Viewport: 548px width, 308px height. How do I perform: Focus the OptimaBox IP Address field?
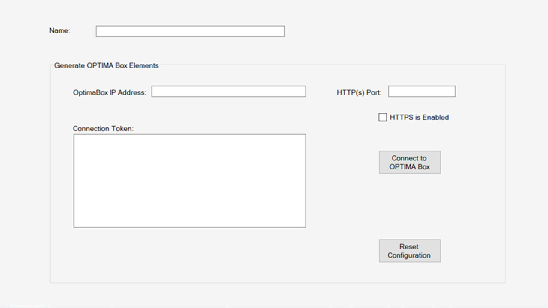(x=228, y=91)
